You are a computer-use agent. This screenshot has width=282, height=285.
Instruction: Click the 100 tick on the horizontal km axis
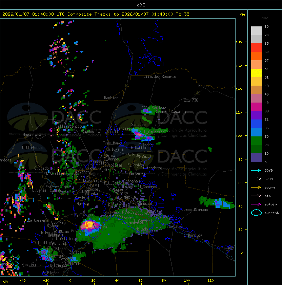tap(187, 281)
